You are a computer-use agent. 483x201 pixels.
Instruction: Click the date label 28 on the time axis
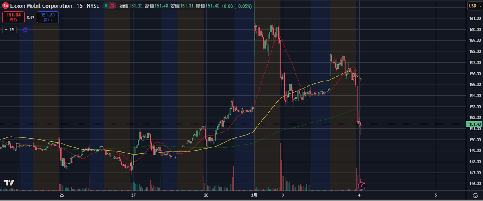pyautogui.click(x=206, y=195)
